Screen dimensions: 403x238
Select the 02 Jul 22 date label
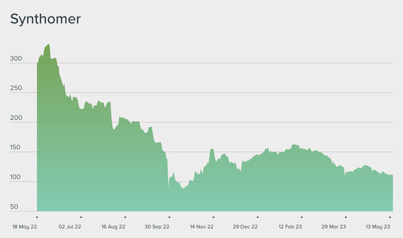point(70,226)
